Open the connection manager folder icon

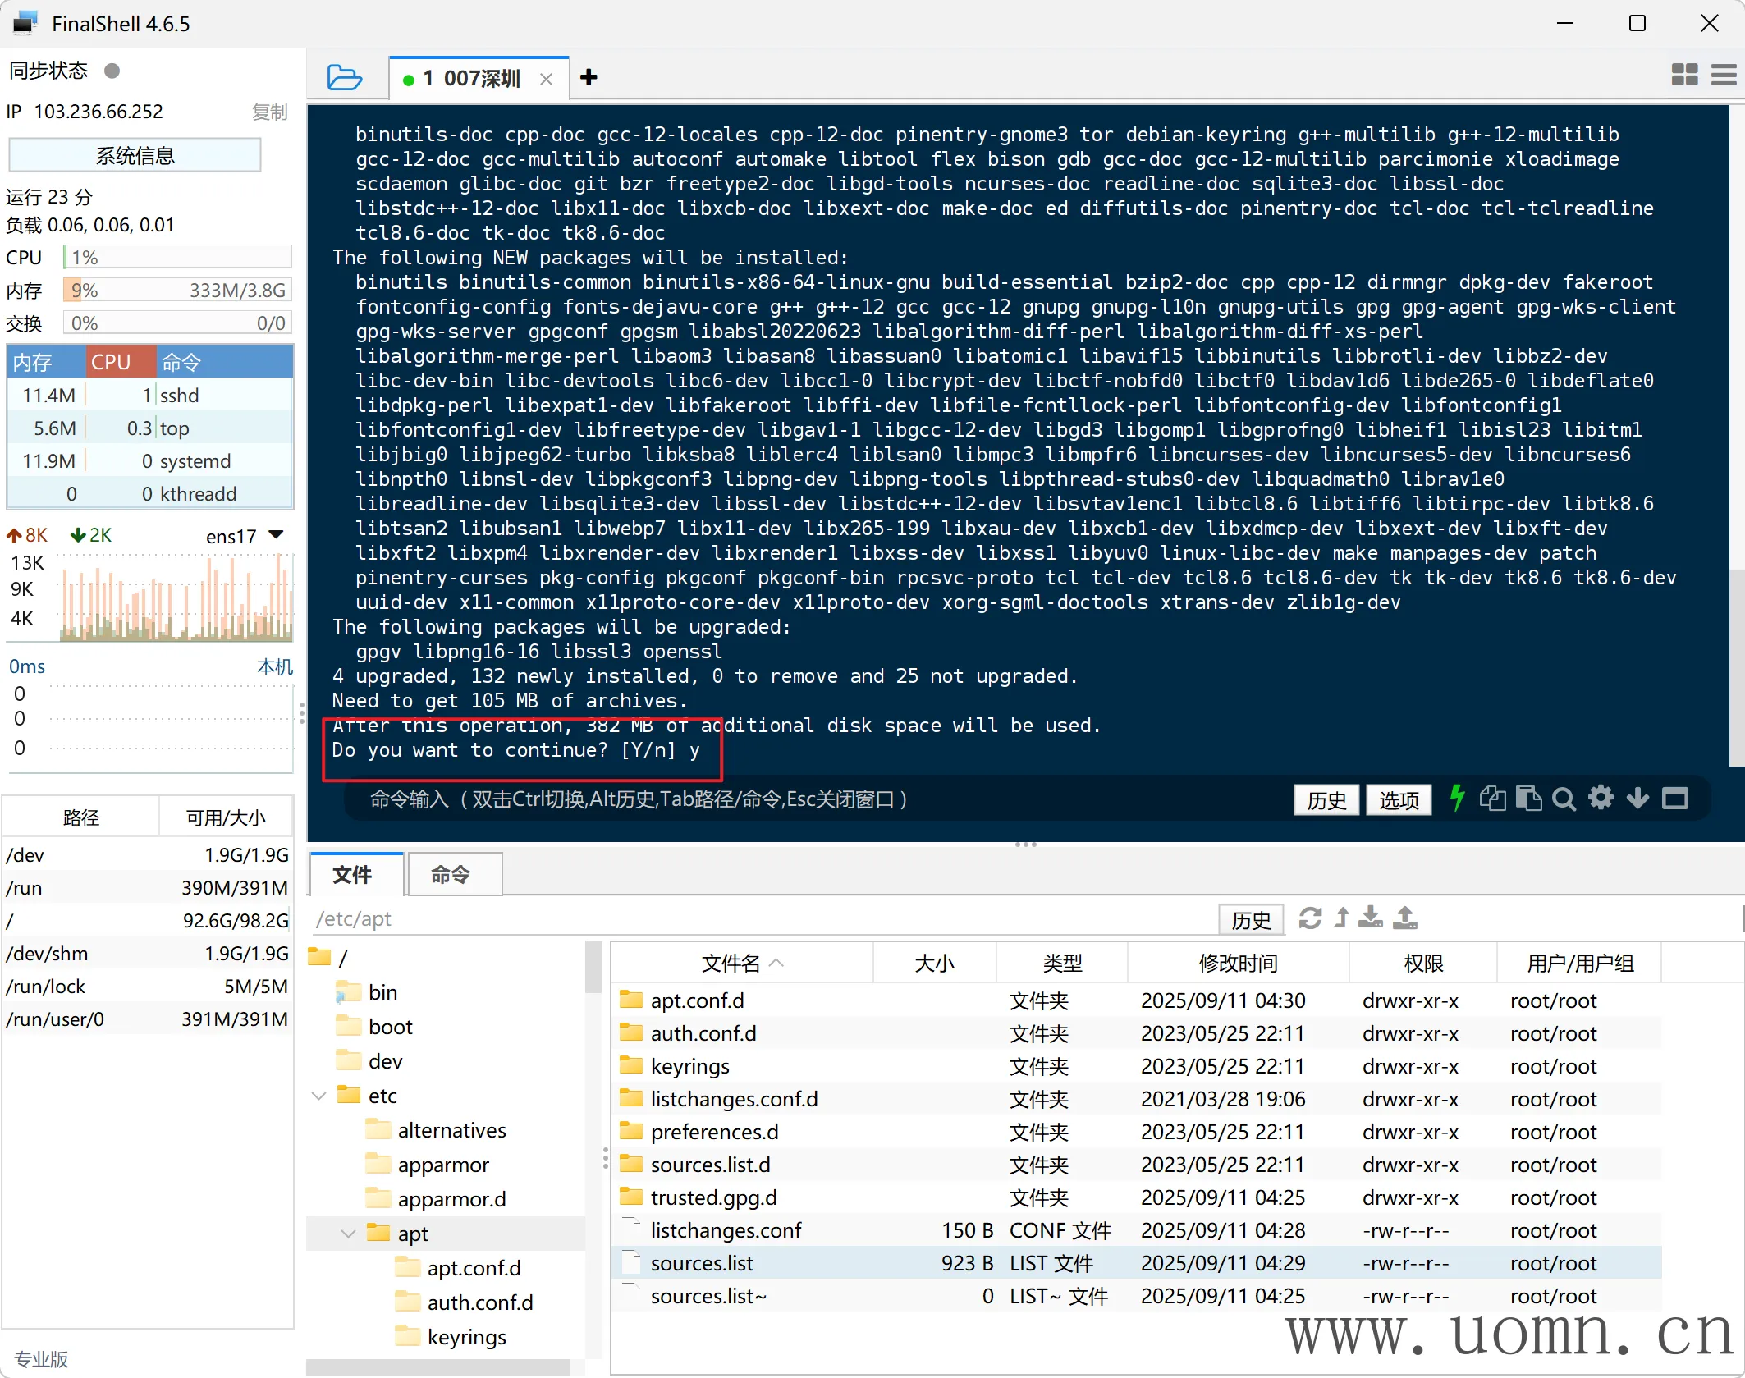click(x=344, y=78)
